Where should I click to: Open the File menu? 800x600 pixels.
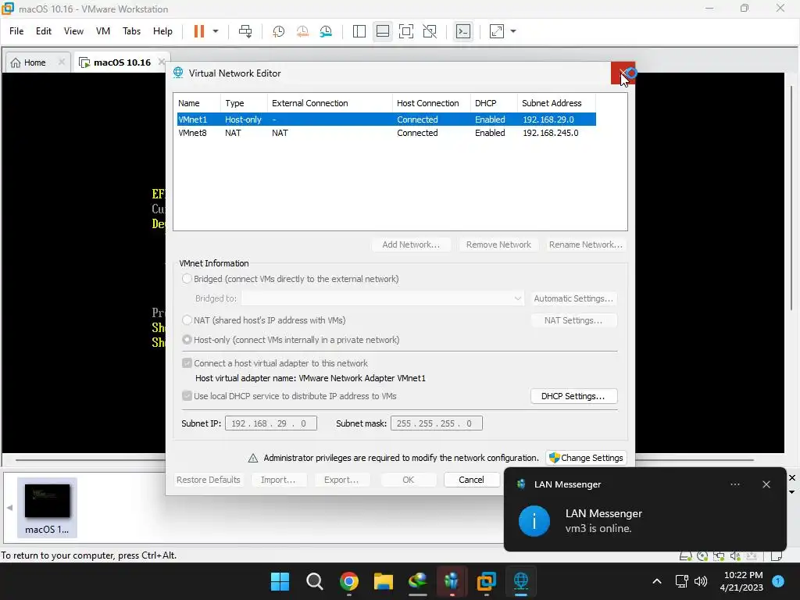point(16,31)
